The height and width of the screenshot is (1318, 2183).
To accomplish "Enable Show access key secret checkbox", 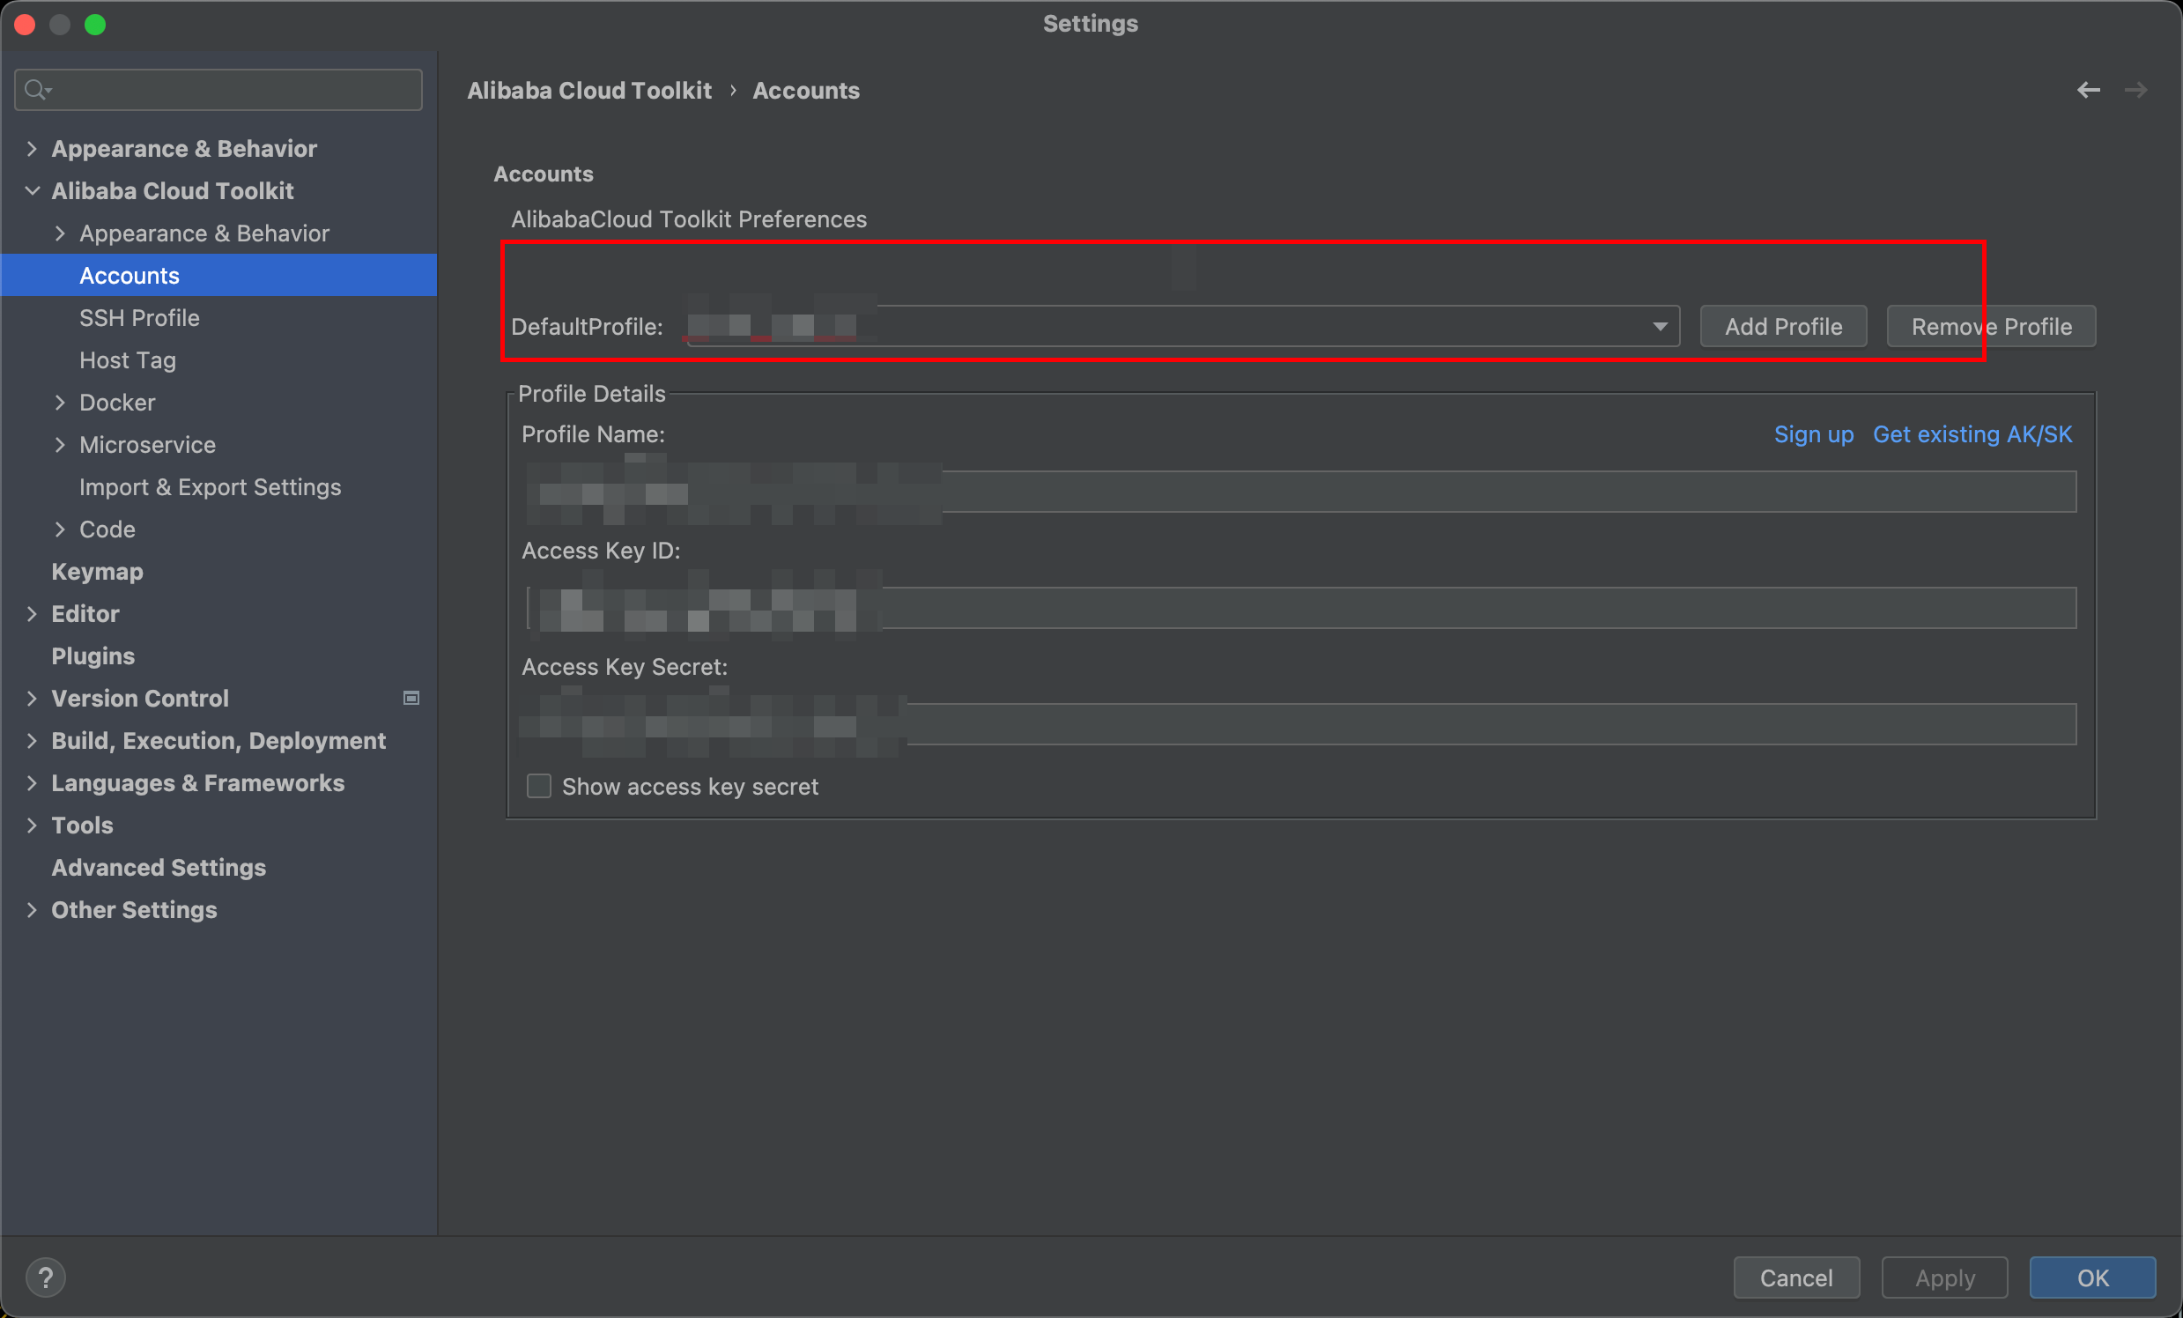I will point(538,787).
